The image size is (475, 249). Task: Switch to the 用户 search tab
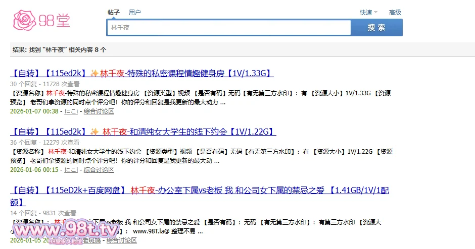coord(134,12)
